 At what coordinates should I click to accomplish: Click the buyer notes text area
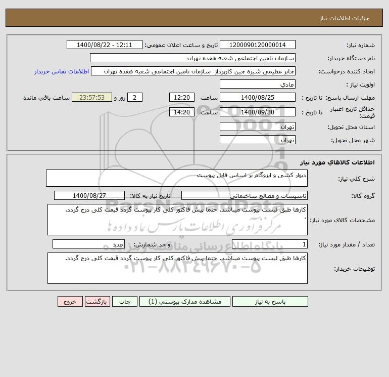coord(177,268)
